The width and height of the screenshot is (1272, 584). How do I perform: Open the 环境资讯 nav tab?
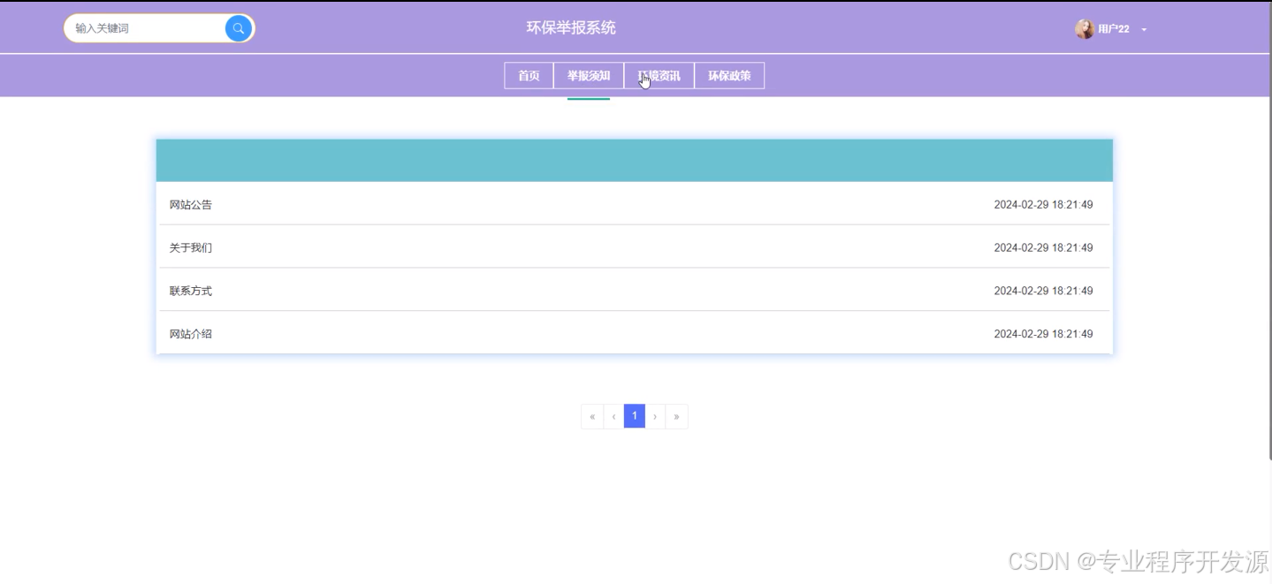(x=659, y=76)
